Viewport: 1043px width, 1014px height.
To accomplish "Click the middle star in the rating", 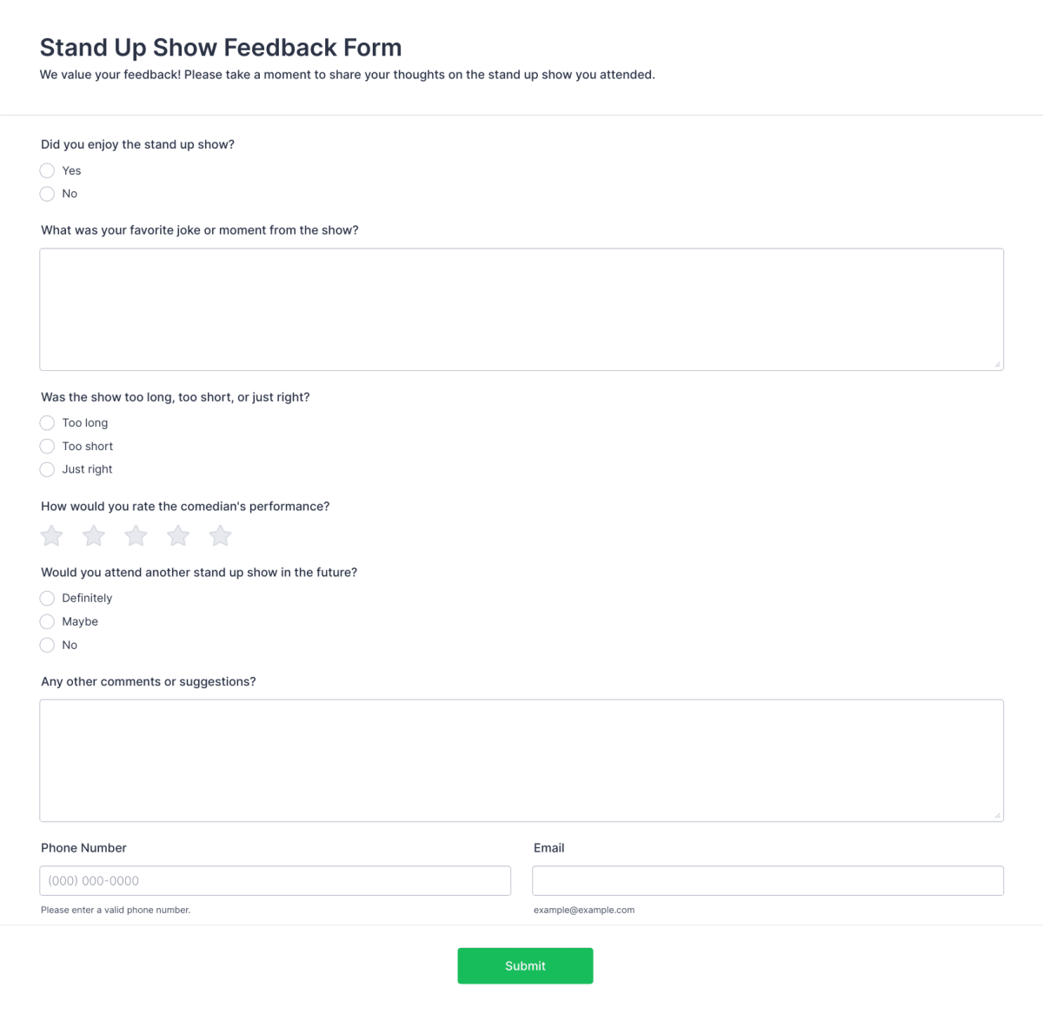I will tap(136, 535).
